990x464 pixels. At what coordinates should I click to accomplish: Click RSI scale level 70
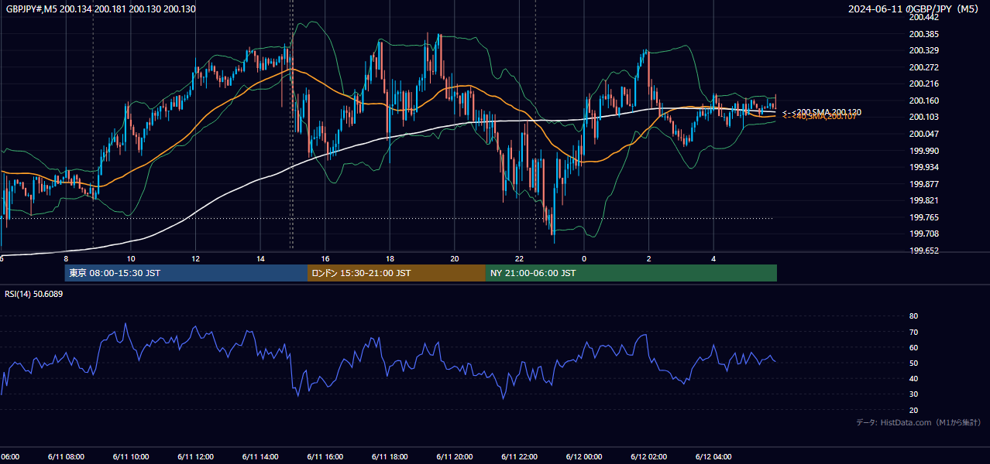pyautogui.click(x=913, y=332)
